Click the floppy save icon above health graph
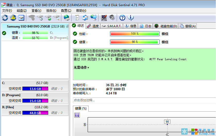This screenshot has height=136, width=216. click(x=77, y=115)
